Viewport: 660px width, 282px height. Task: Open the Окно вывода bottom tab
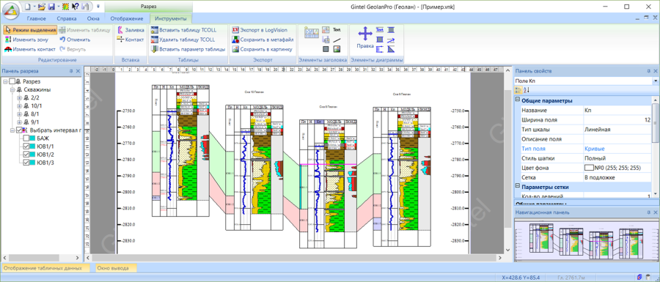111,267
